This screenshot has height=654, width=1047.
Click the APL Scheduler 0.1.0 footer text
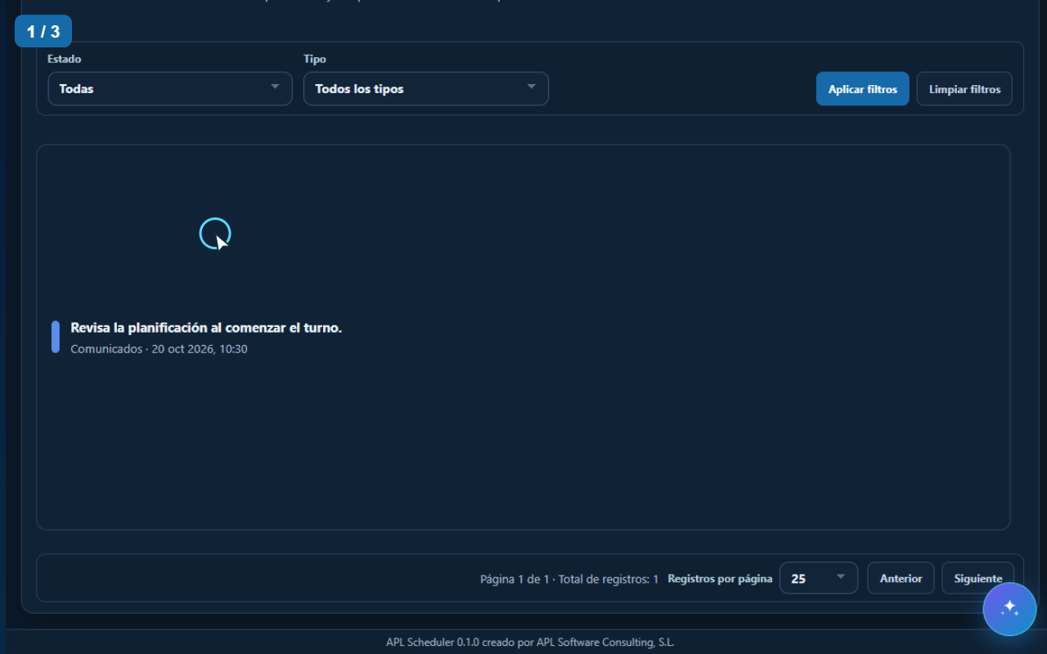coord(530,643)
